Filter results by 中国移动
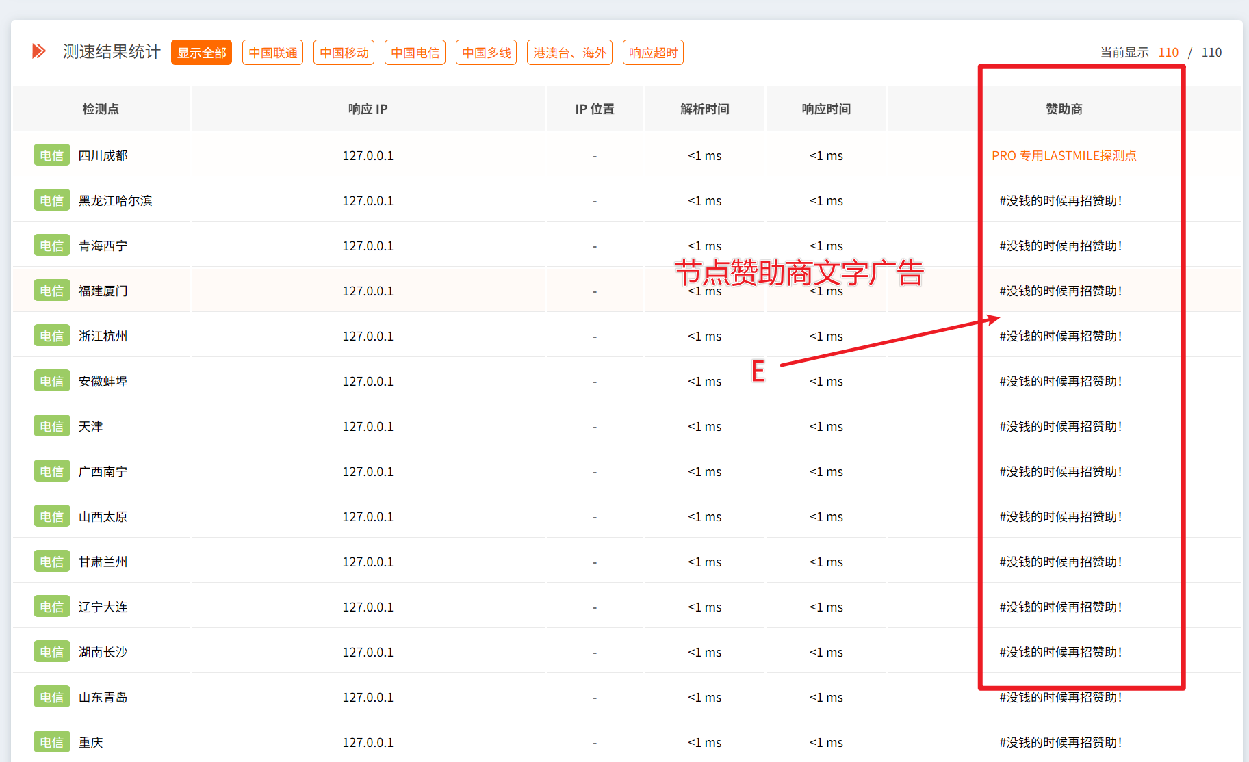Screen dimensions: 1249x762 344,53
